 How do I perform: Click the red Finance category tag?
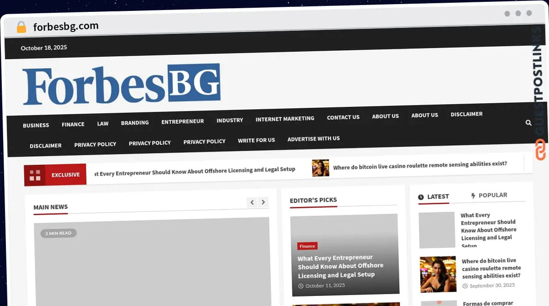coord(307,246)
